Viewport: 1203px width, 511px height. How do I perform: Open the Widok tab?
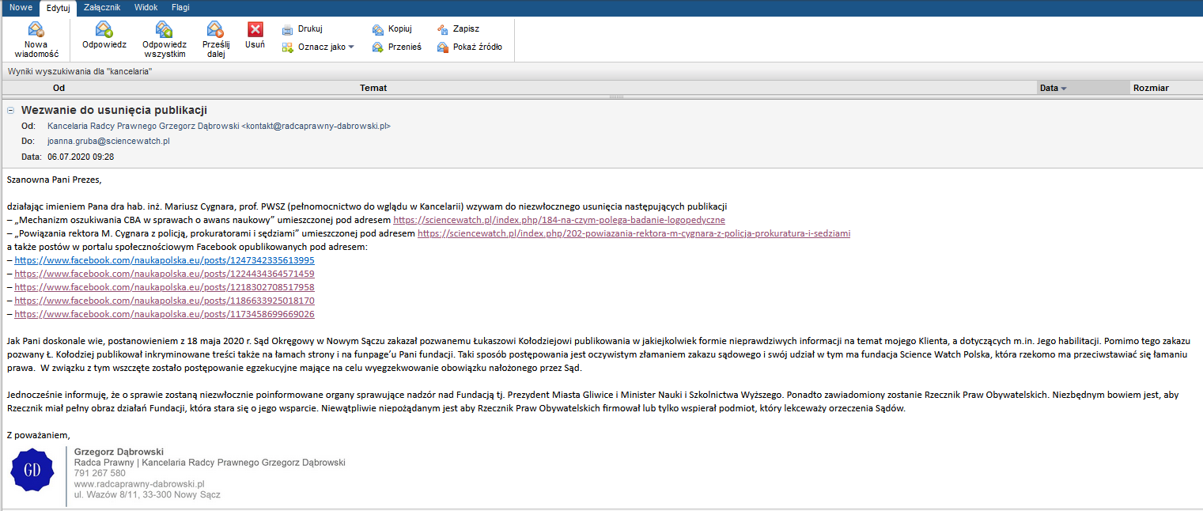pos(146,7)
